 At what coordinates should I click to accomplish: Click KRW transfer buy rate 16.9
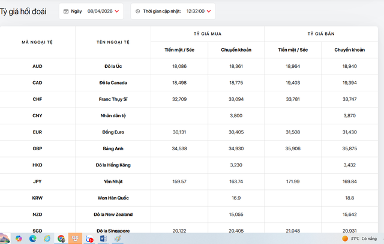236,198
